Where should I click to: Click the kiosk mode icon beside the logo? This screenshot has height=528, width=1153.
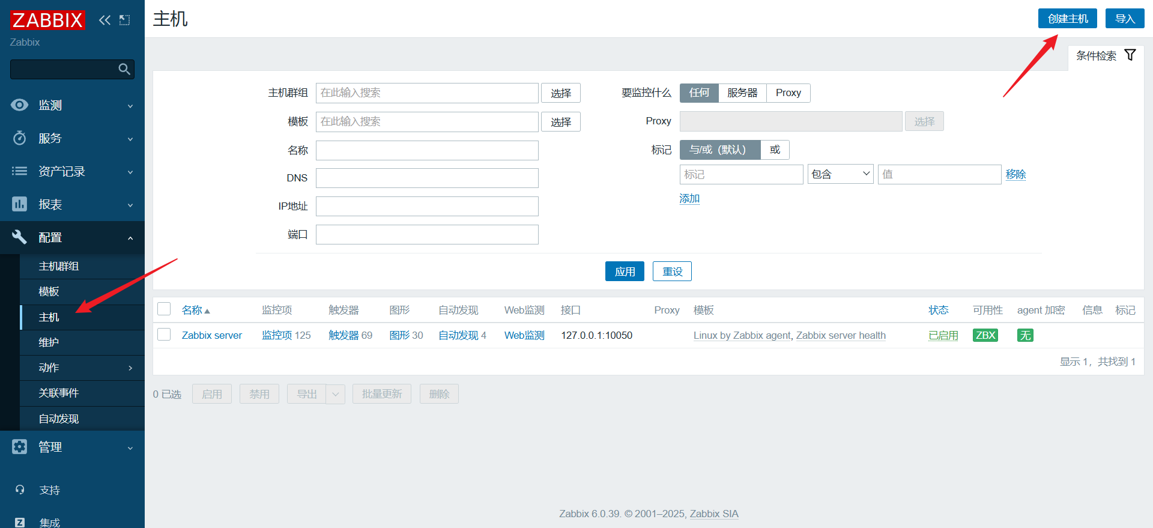click(x=125, y=20)
